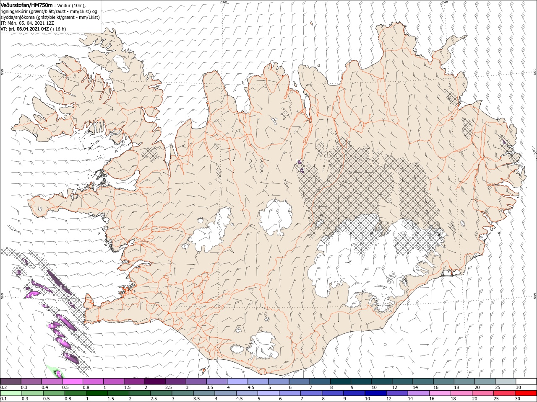Click the grey-teal 14 snow legend swatch

click(423, 381)
